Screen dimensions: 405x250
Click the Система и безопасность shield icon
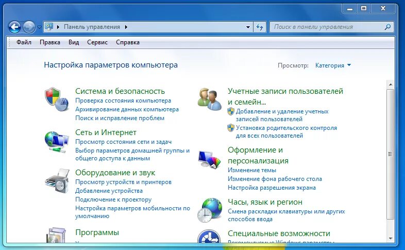[x=56, y=99]
